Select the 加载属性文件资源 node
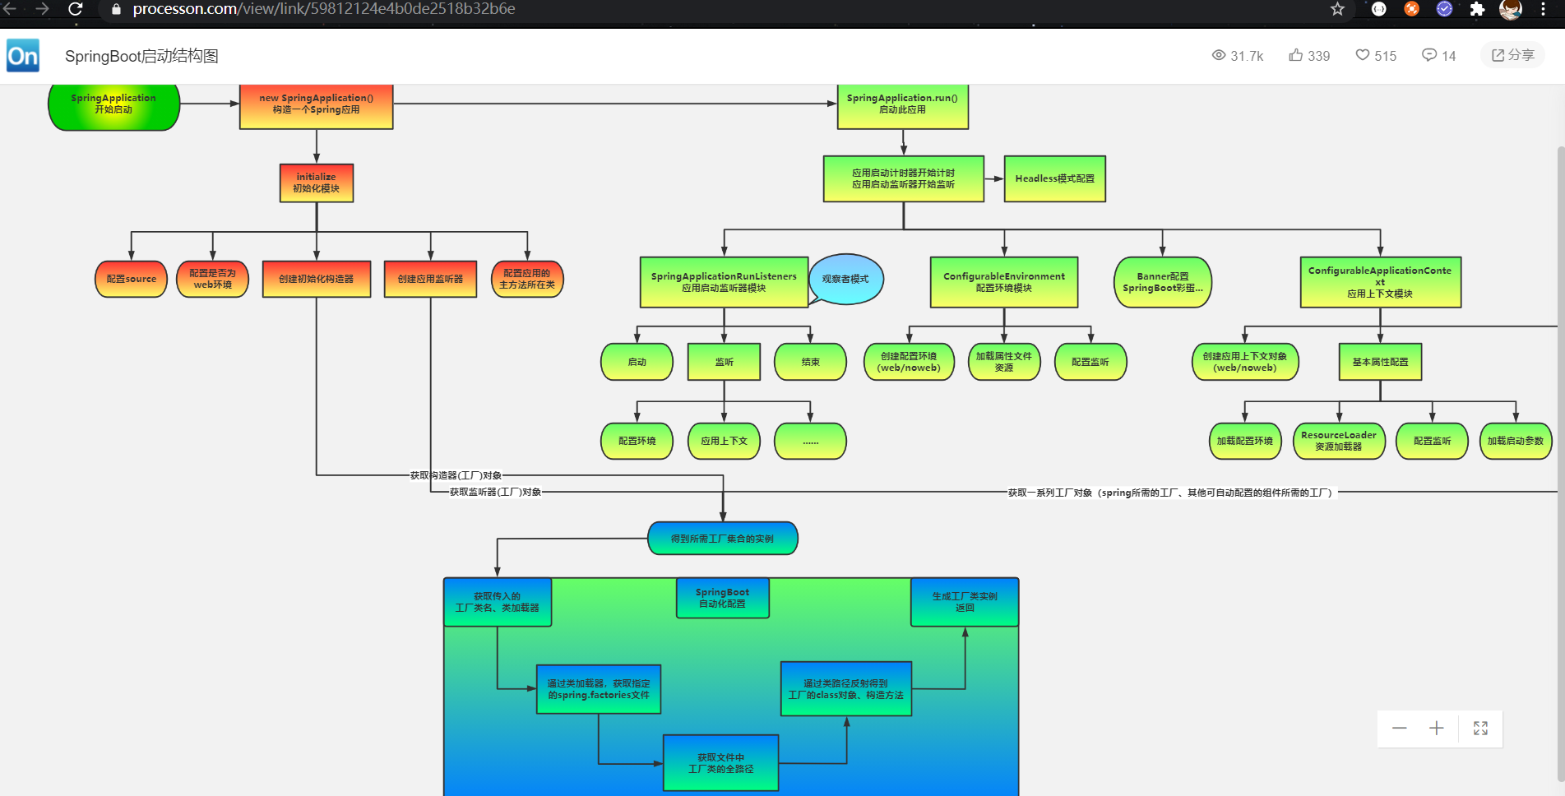 point(1004,362)
